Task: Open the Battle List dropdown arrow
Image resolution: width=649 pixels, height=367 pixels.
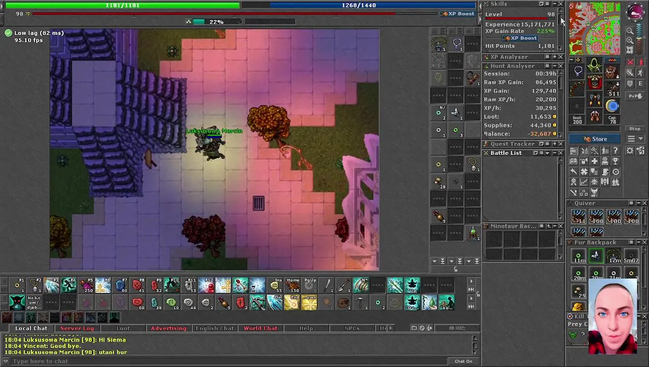Action: click(547, 153)
